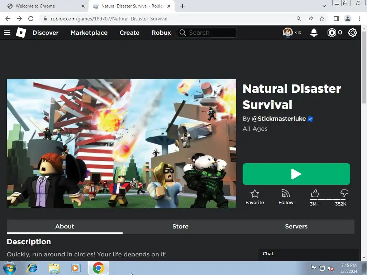Viewport: 367px width, 275px height.
Task: Start the game with green Play button
Action: (x=296, y=174)
